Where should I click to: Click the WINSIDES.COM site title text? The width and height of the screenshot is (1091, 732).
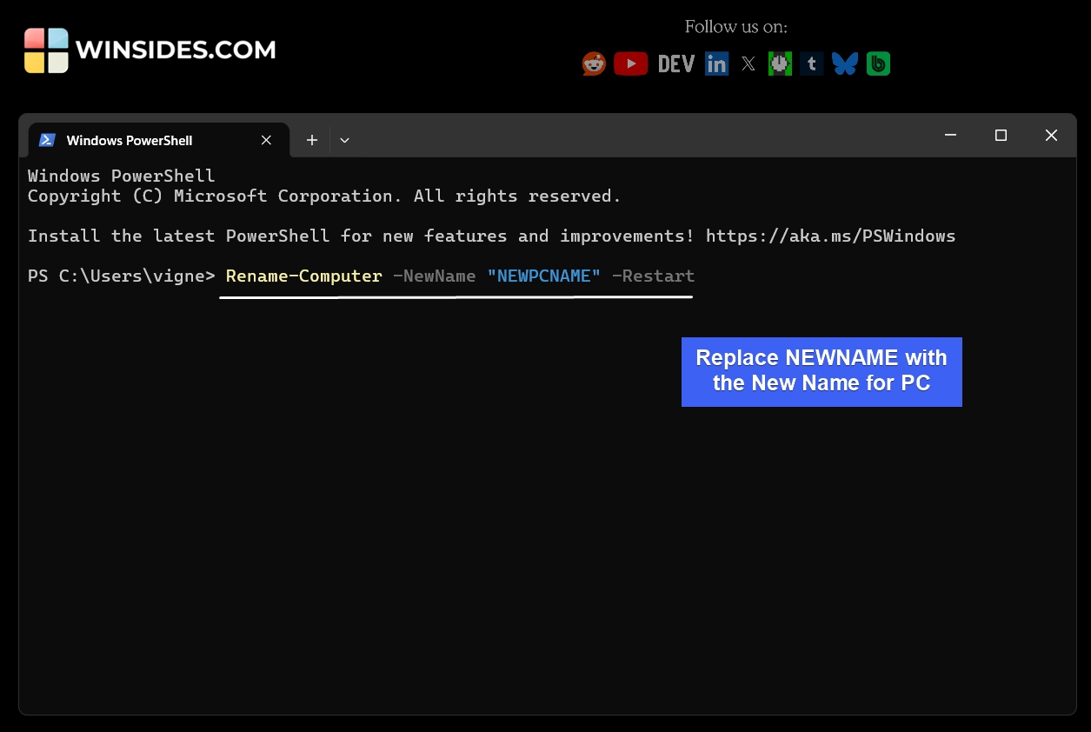pos(174,50)
